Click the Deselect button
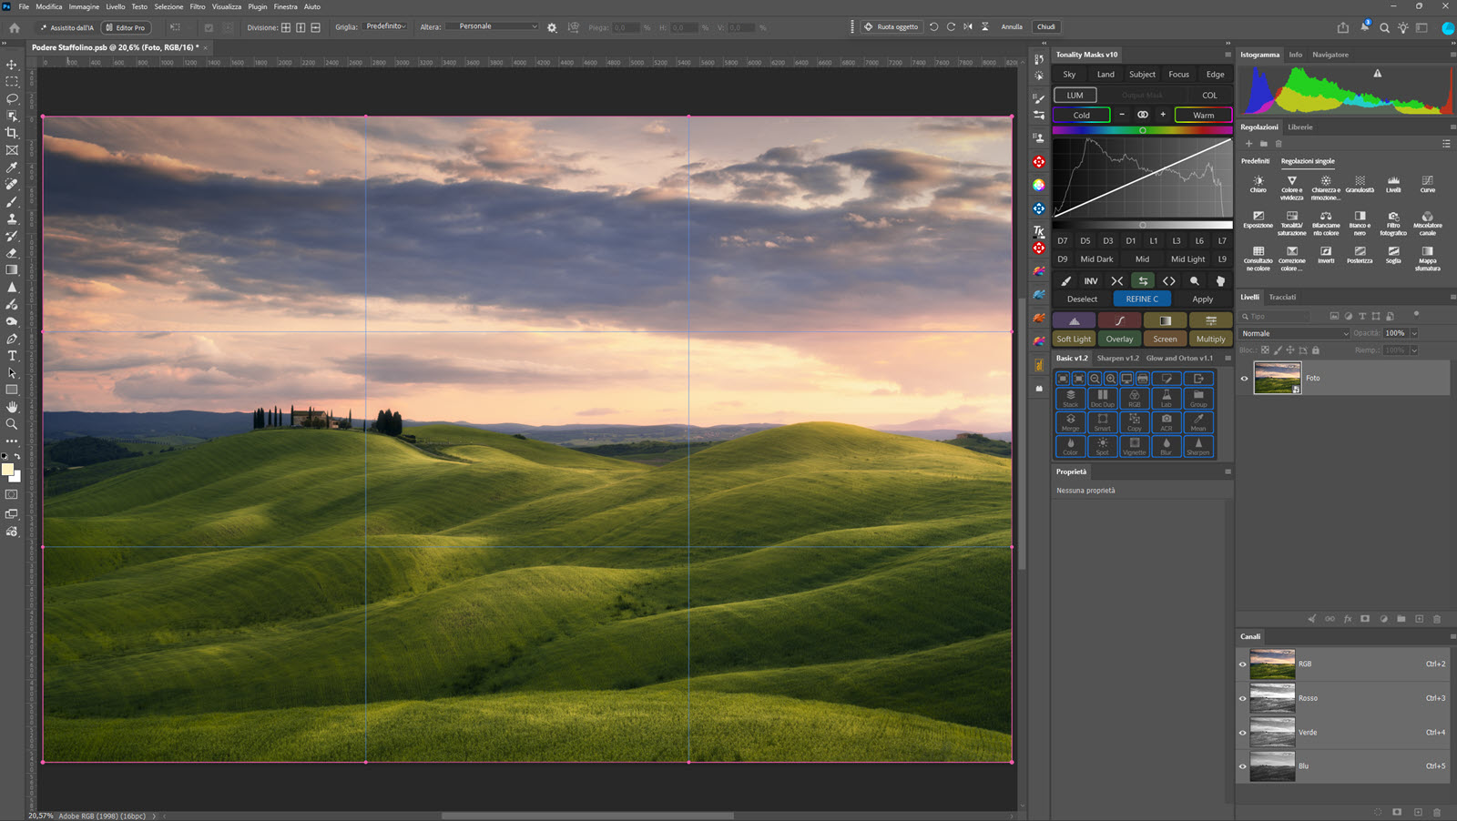This screenshot has width=1457, height=821. pos(1083,299)
